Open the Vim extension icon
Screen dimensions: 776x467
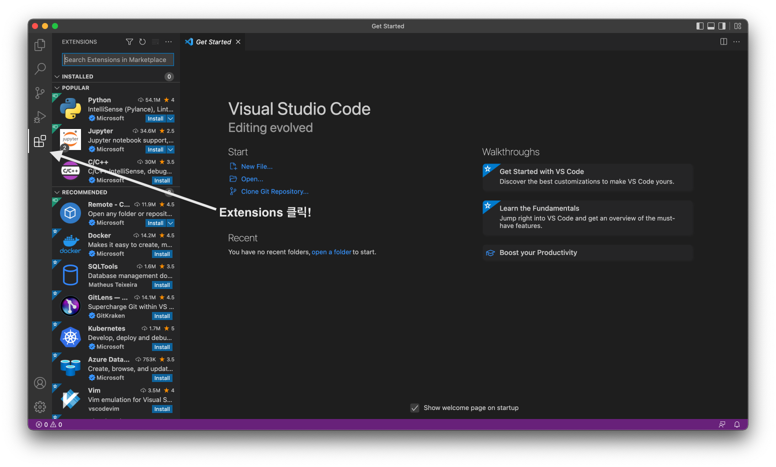[70, 399]
